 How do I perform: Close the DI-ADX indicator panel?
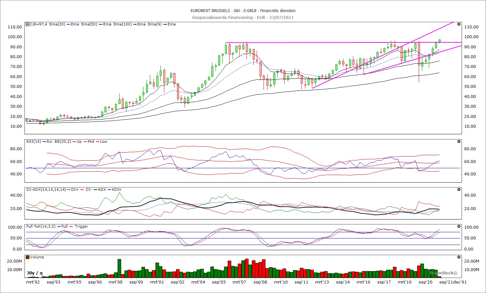[x=459, y=189]
